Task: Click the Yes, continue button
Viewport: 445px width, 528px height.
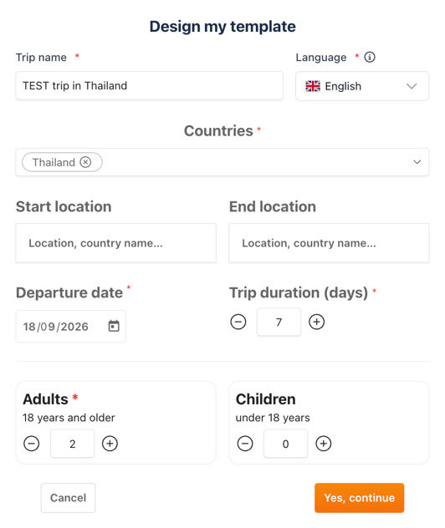Action: pyautogui.click(x=360, y=498)
